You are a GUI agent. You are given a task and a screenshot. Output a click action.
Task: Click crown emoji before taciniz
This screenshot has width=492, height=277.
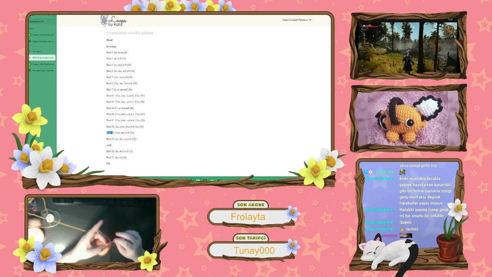coord(402,229)
